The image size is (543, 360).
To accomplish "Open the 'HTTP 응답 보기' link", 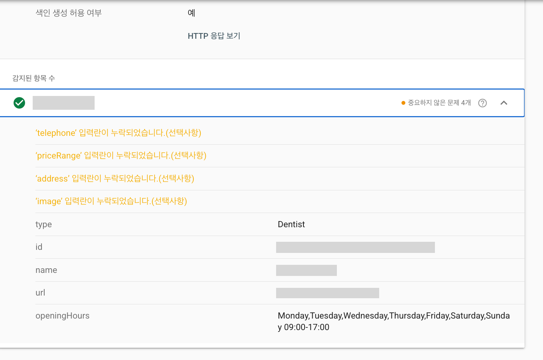I will click(x=214, y=36).
